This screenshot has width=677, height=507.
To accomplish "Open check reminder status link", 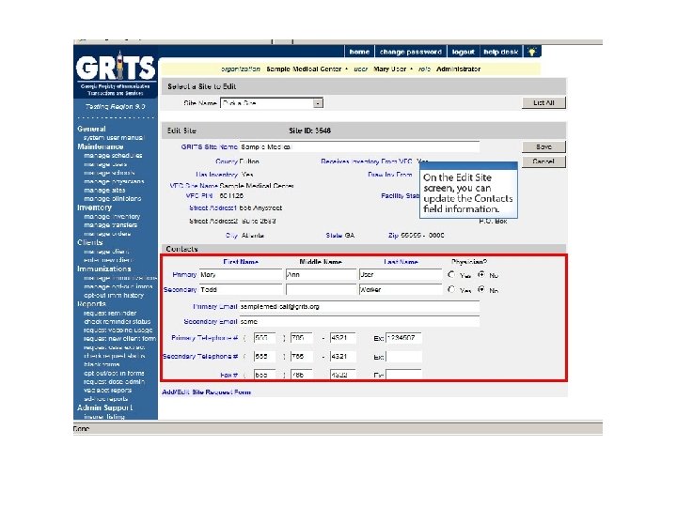I will pyautogui.click(x=118, y=322).
